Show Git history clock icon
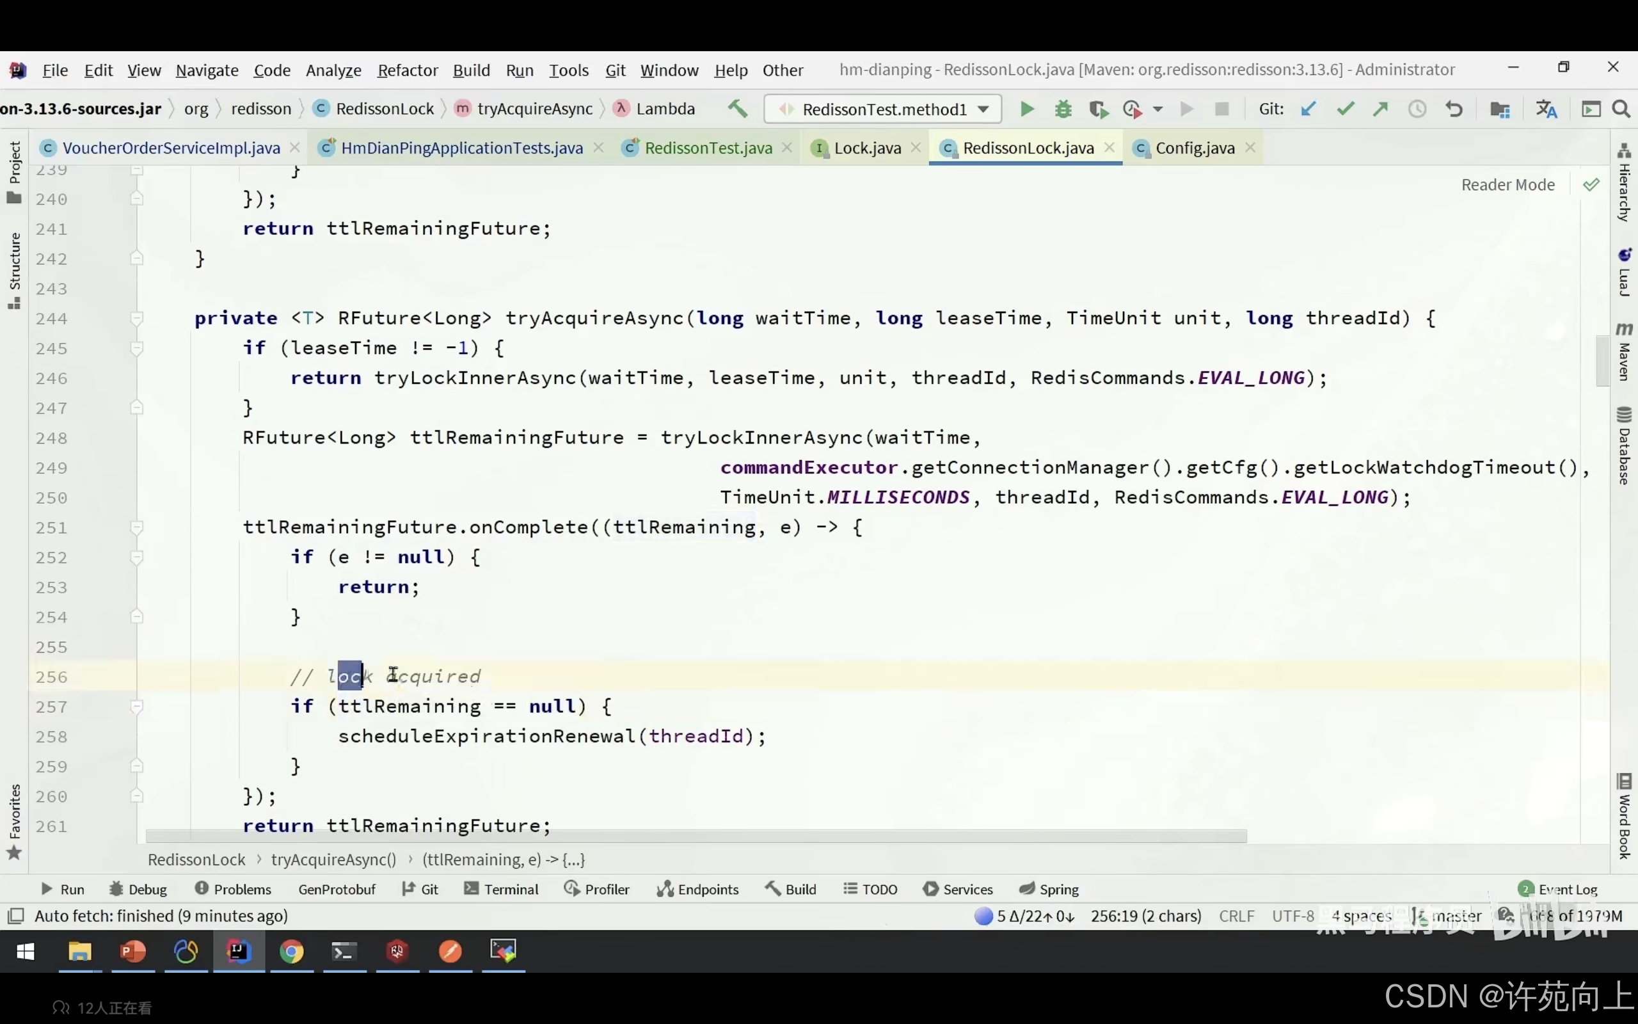The height and width of the screenshot is (1024, 1638). click(1417, 109)
